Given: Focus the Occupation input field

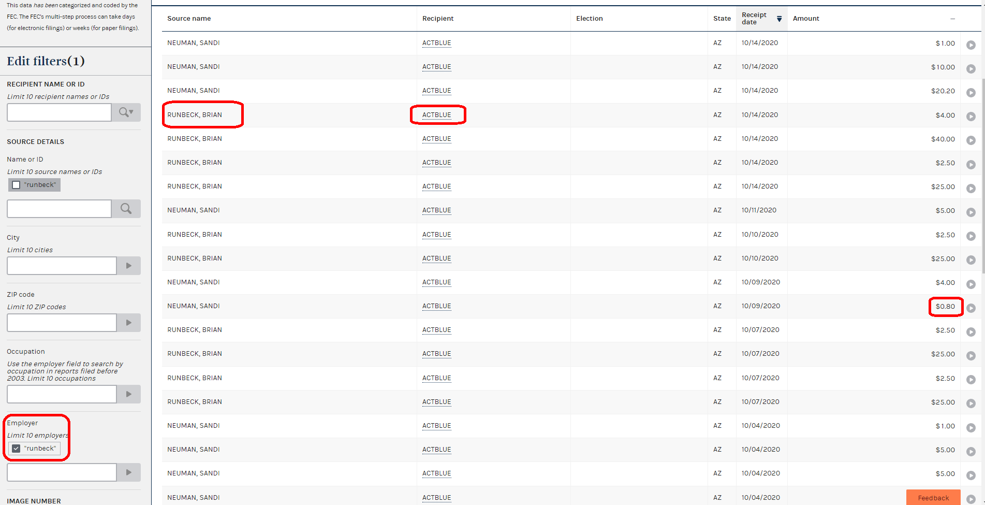Looking at the screenshot, I should pos(62,394).
